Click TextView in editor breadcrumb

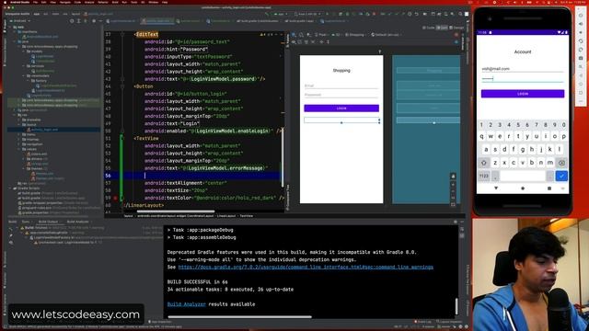(x=247, y=216)
